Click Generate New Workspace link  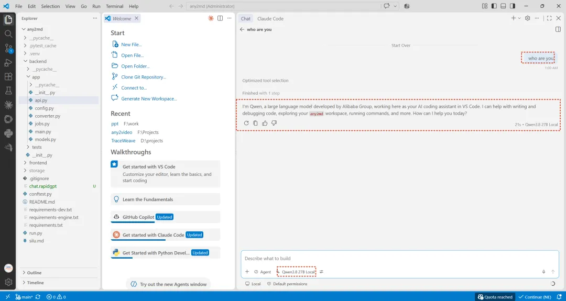point(149,99)
